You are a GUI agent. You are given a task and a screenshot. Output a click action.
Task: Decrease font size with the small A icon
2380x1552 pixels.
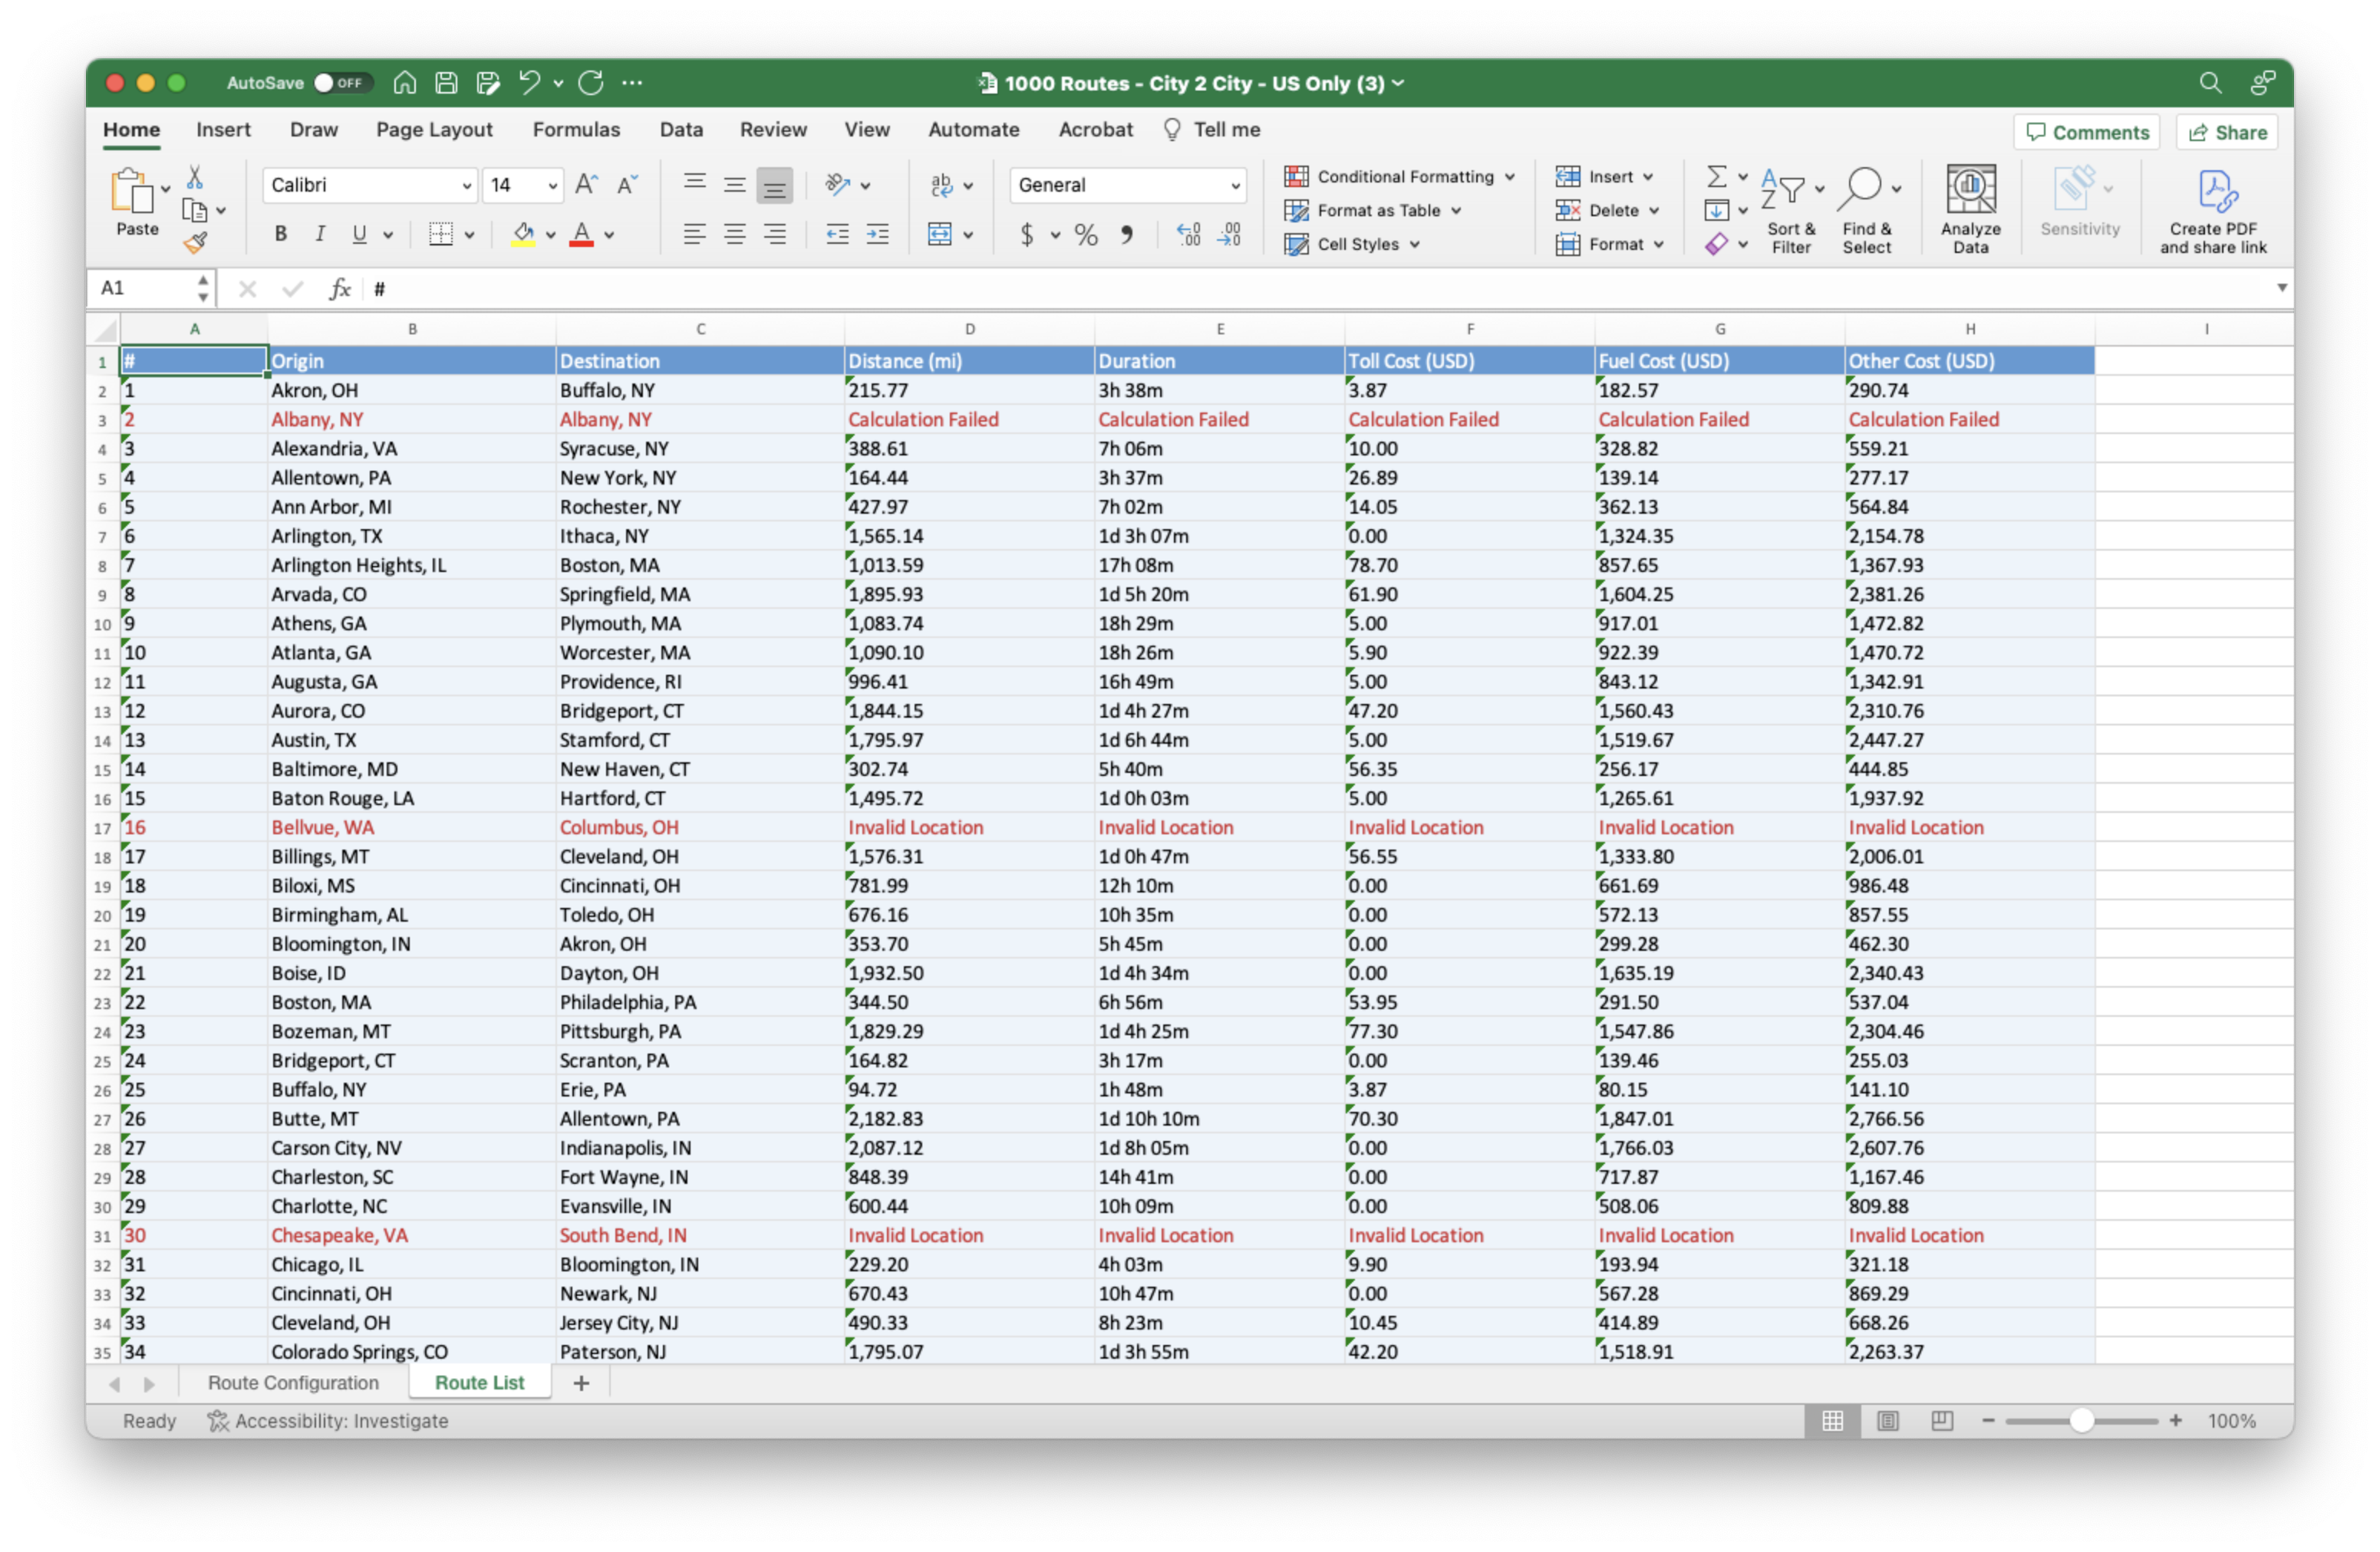627,185
